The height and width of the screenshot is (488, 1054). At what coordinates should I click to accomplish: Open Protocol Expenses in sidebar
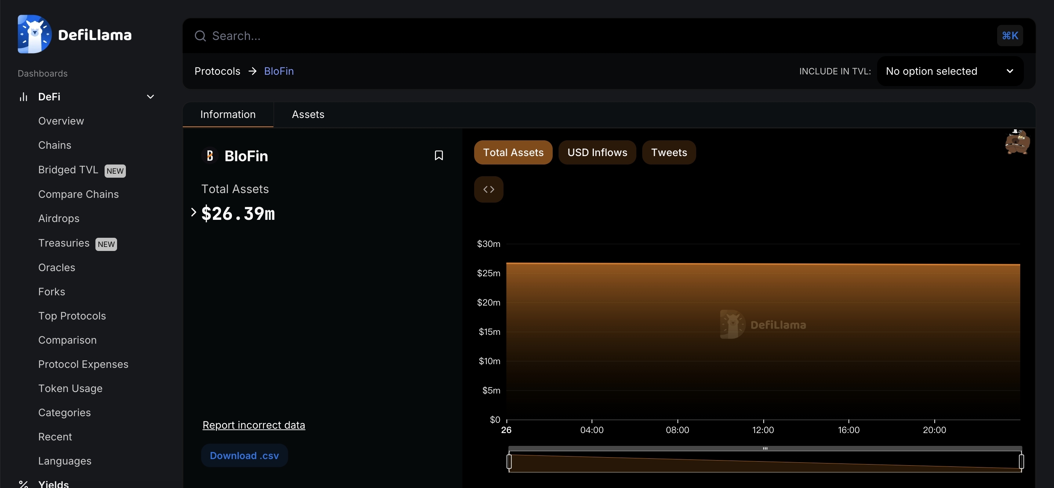pos(83,364)
